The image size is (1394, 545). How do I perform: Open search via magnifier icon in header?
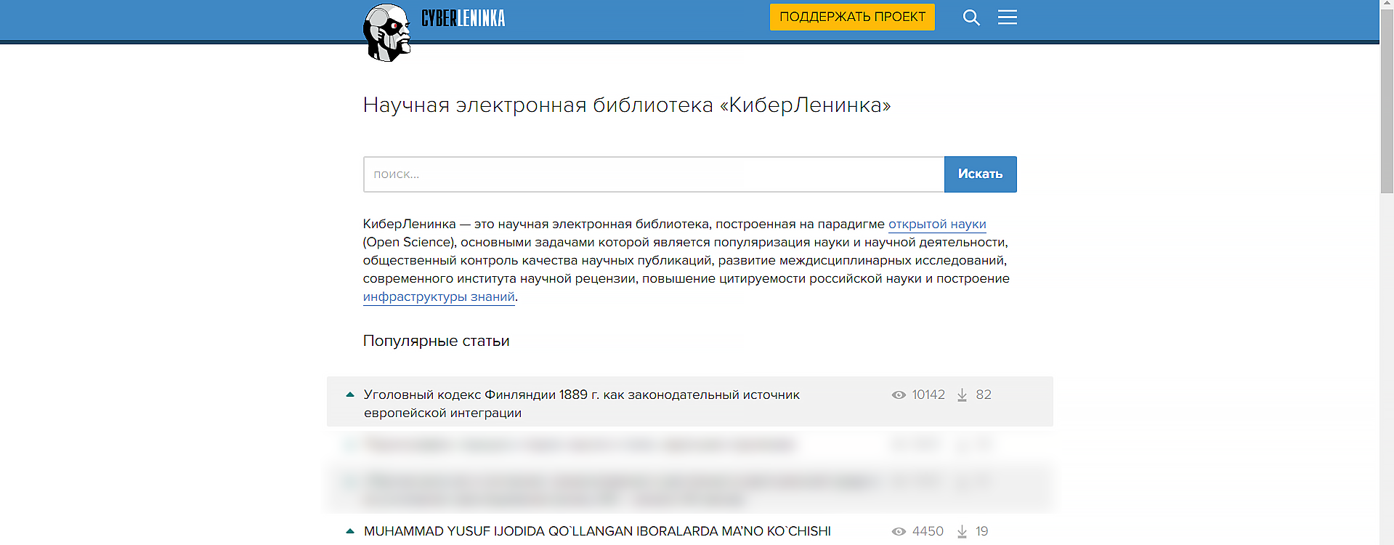click(971, 17)
